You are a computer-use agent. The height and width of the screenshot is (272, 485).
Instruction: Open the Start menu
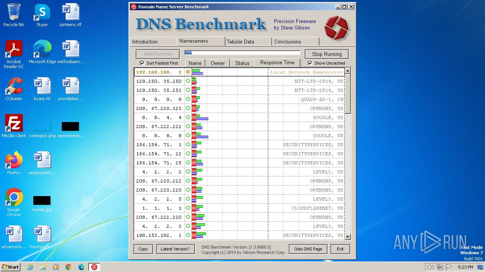pyautogui.click(x=11, y=267)
